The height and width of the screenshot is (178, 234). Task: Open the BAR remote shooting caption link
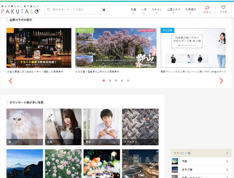coord(35,72)
